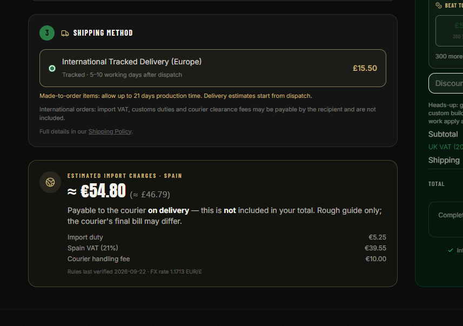The width and height of the screenshot is (463, 326).
Task: Click the Import duty €5.25 row
Action: click(227, 237)
